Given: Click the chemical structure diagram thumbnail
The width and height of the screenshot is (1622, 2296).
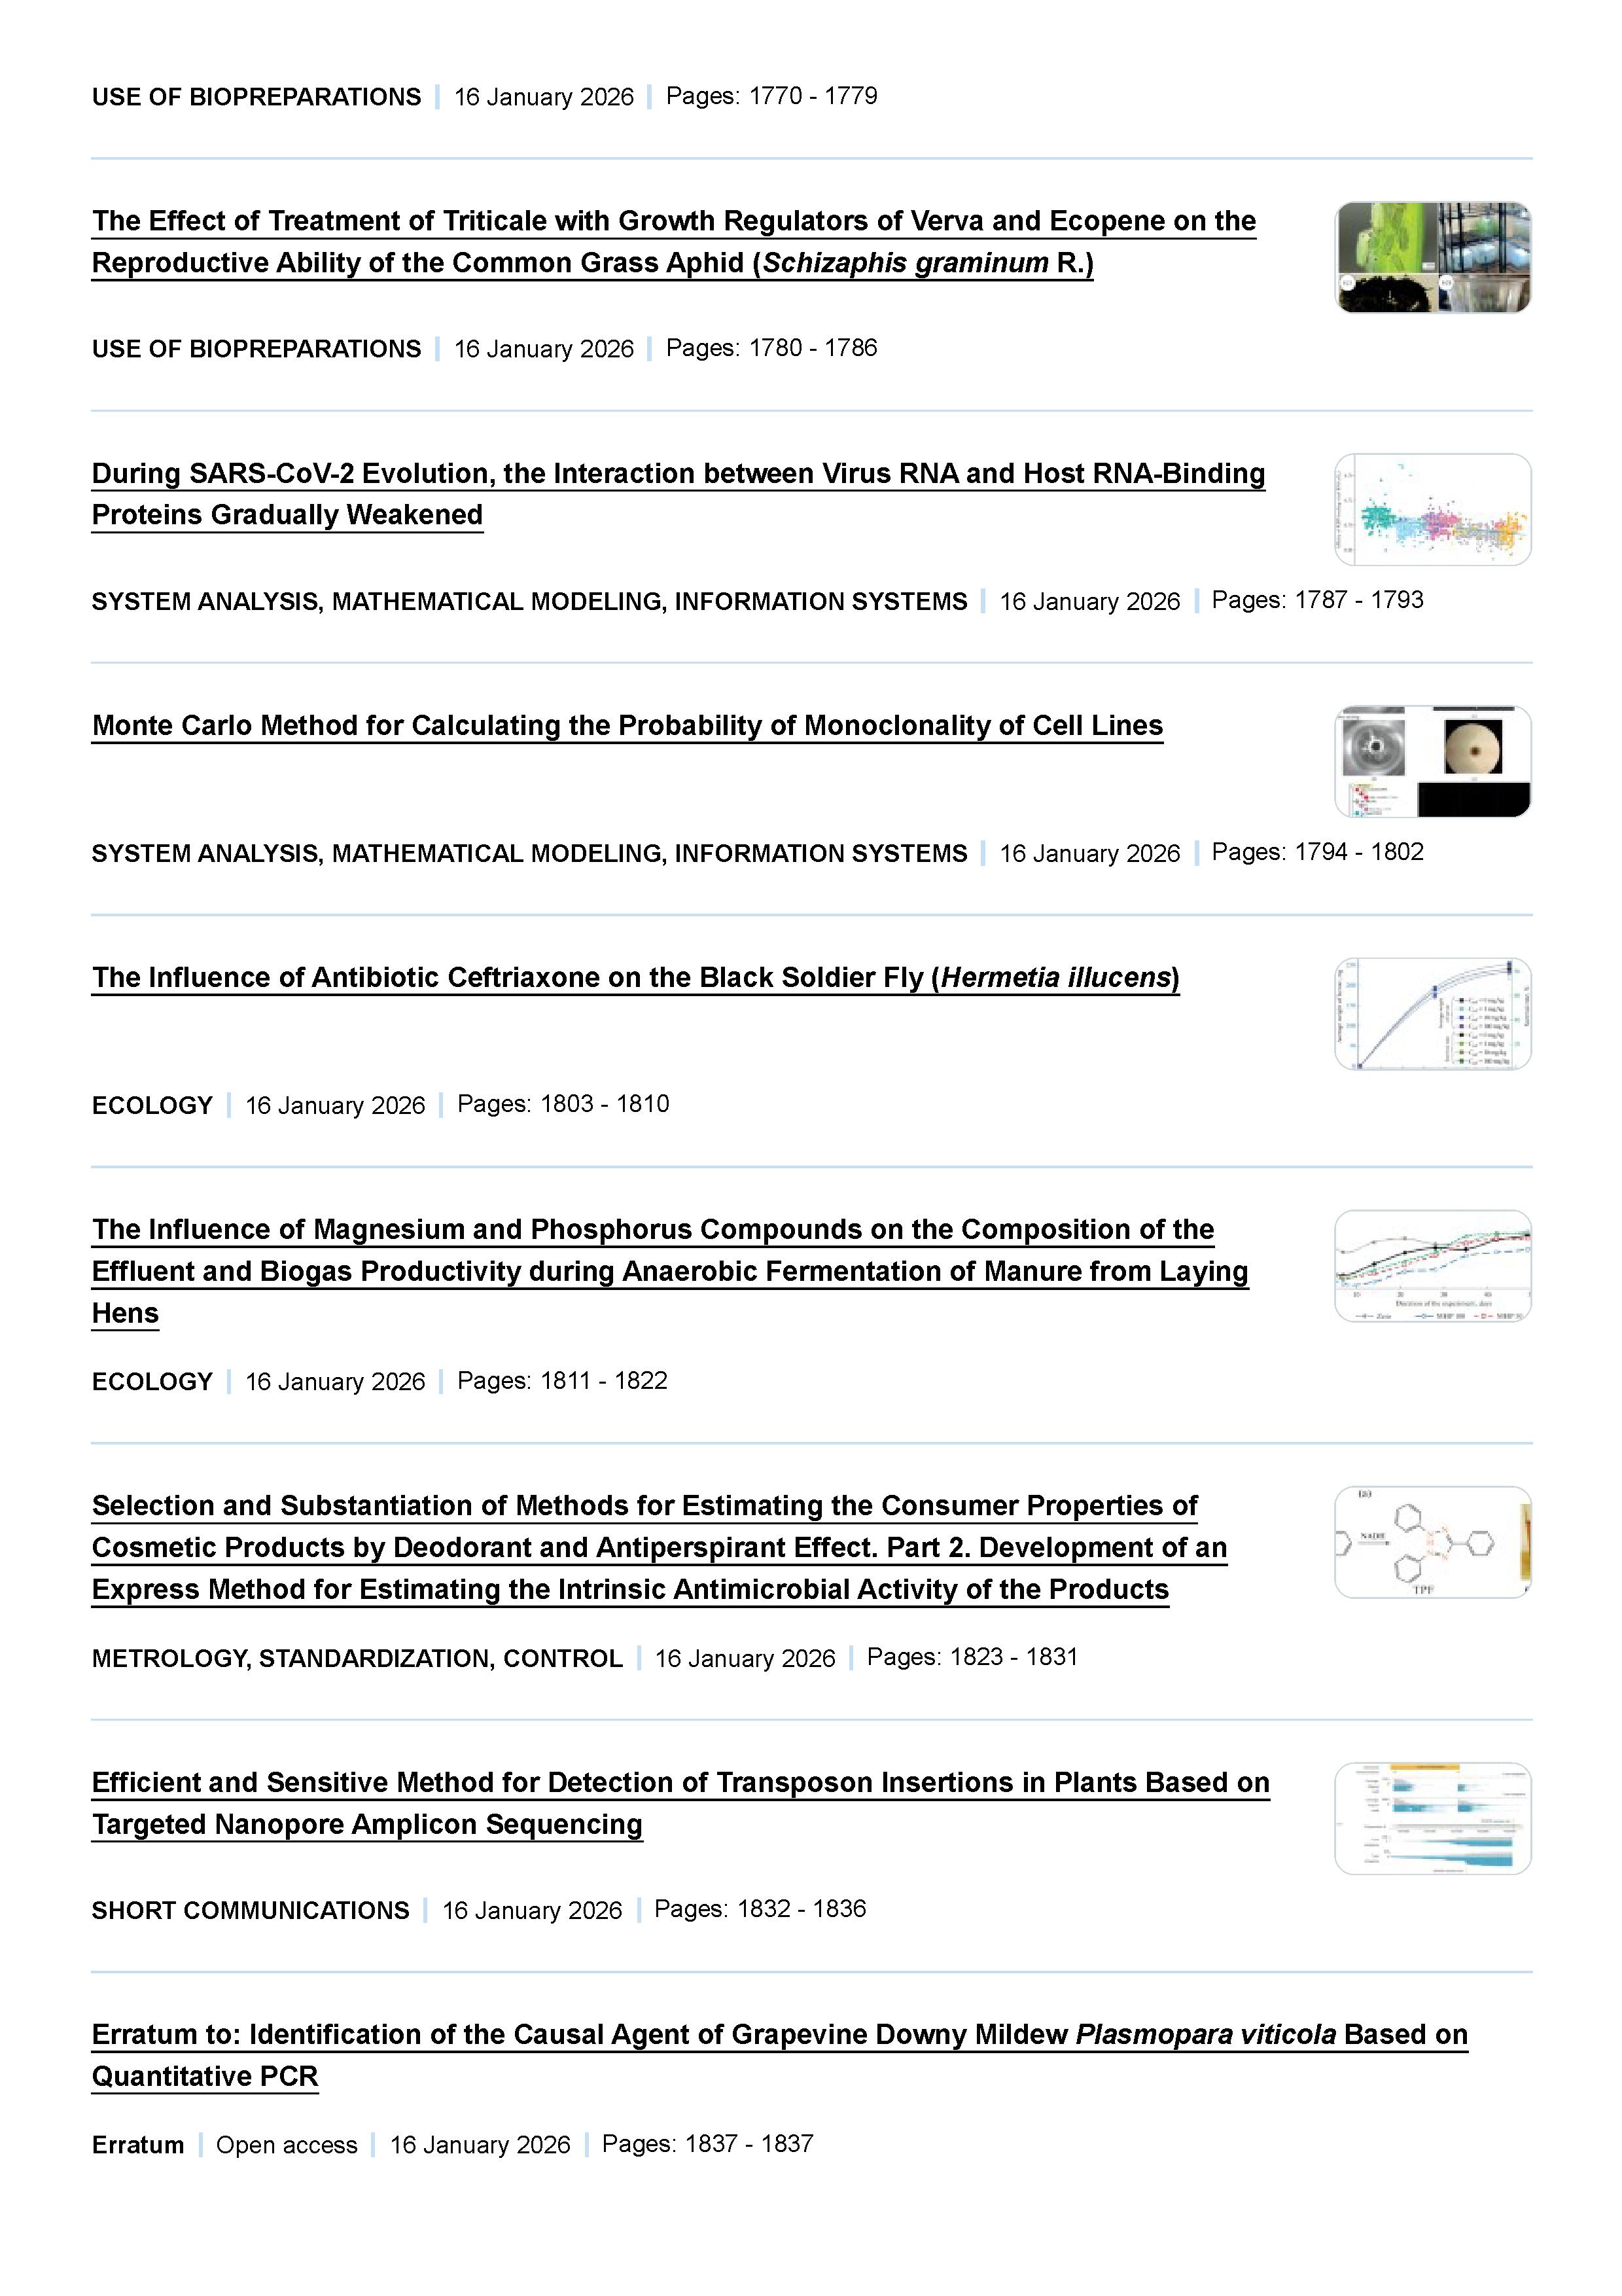Looking at the screenshot, I should 1432,1542.
